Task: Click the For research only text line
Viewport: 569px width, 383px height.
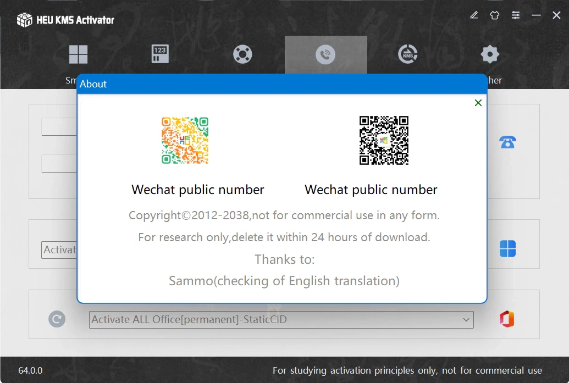Action: (284, 237)
